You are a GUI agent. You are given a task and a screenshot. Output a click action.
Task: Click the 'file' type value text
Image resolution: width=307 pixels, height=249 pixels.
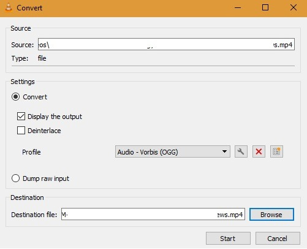coord(42,58)
